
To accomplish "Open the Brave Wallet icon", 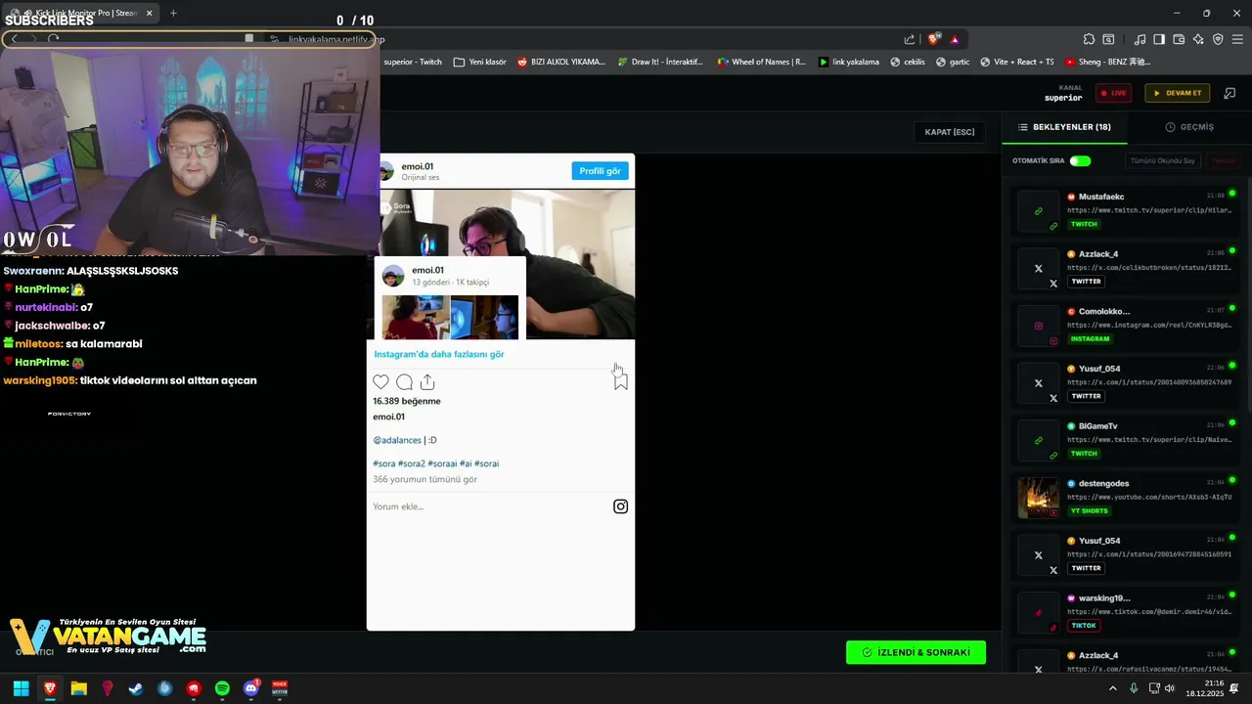I will 1179,39.
